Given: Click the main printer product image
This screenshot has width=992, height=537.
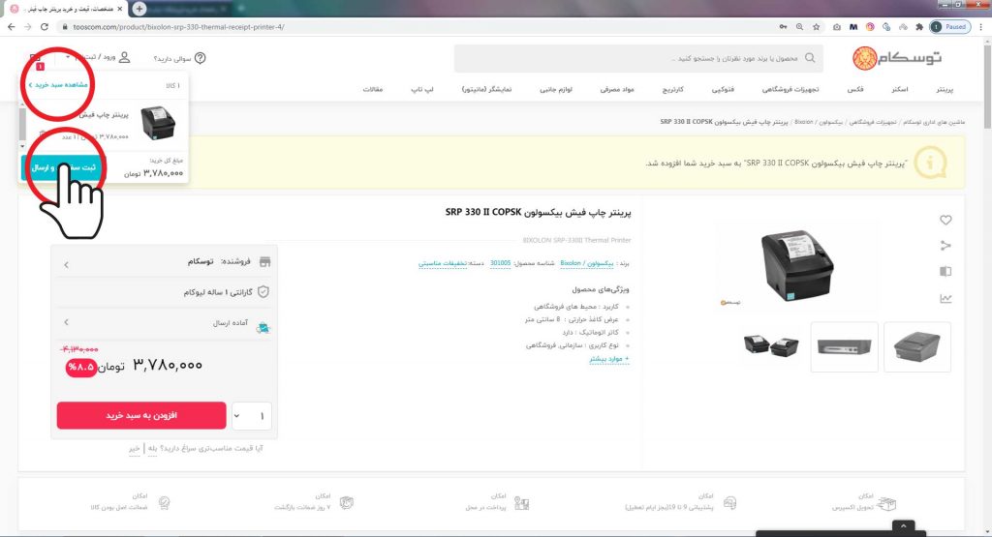Looking at the screenshot, I should pyautogui.click(x=797, y=265).
